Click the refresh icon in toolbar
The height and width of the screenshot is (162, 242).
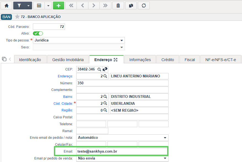(144, 6)
